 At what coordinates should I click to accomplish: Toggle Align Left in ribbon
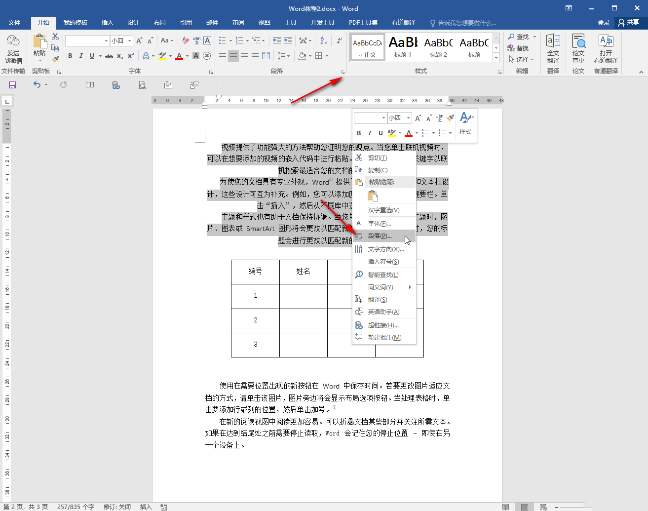[223, 56]
